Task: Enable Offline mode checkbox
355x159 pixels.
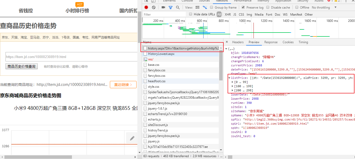Action: [x=297, y=8]
